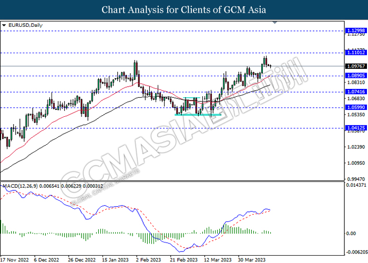The image size is (368, 263).
Task: Click the EURUSD,Daily chart title text
Action: (x=25, y=25)
